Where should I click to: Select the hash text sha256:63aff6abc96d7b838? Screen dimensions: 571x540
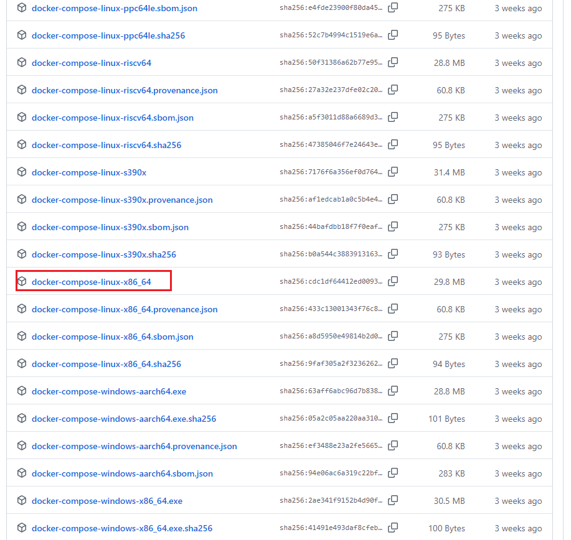(331, 391)
